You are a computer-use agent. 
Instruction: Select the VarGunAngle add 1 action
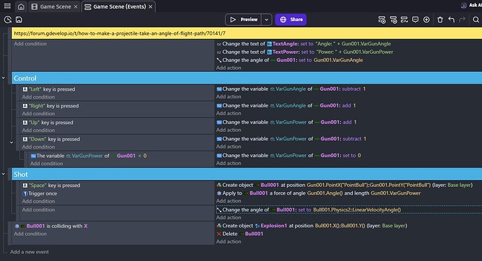[x=286, y=105]
